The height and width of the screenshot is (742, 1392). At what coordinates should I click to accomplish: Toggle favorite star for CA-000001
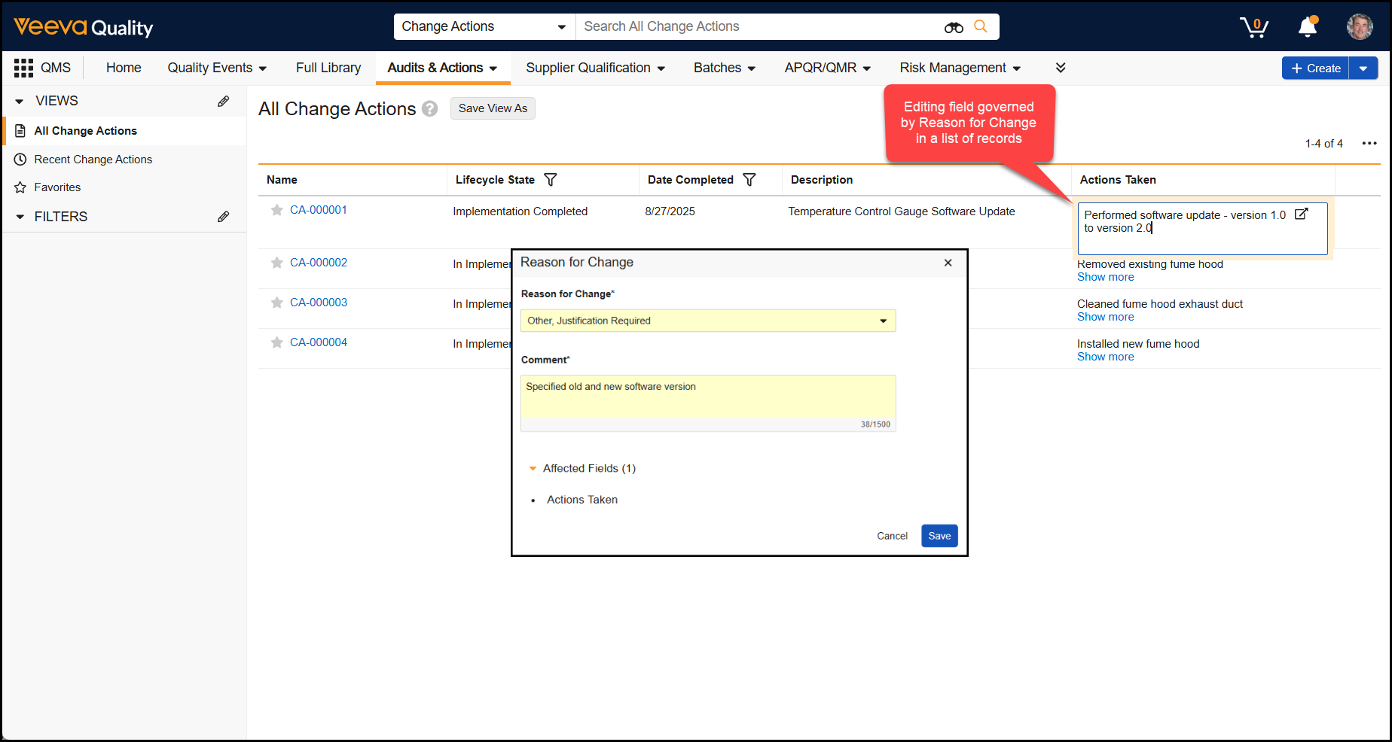click(276, 211)
